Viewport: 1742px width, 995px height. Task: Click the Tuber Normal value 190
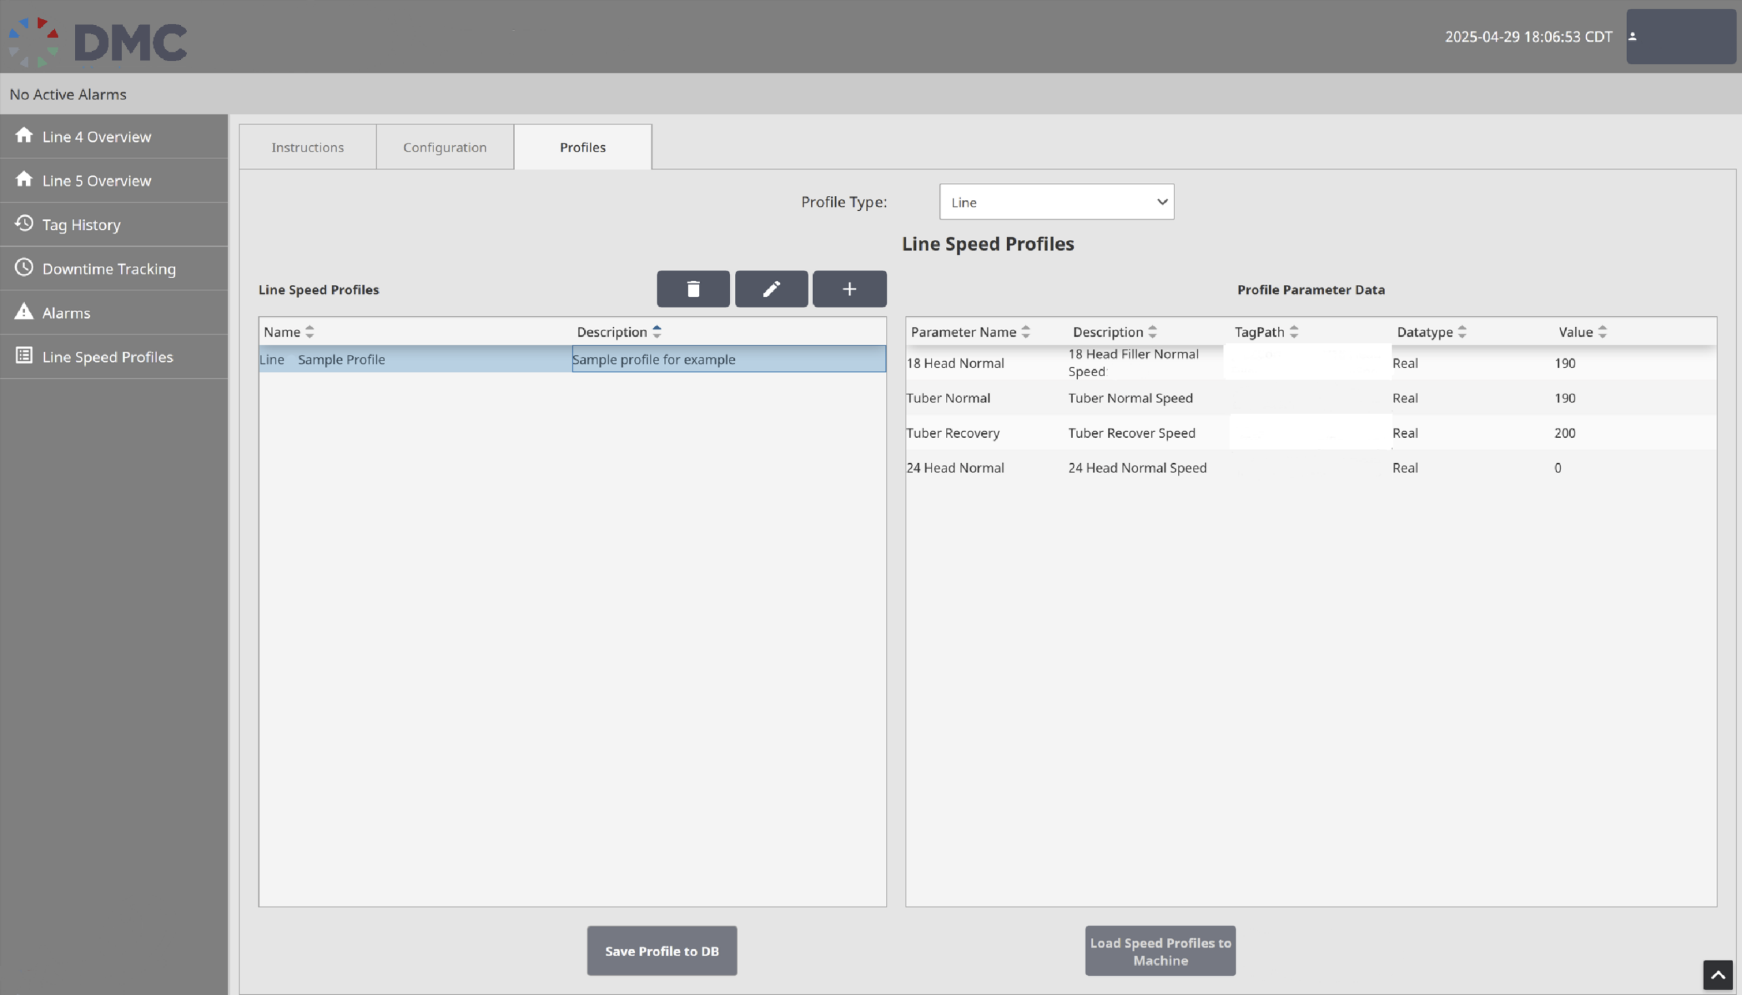(x=1565, y=399)
